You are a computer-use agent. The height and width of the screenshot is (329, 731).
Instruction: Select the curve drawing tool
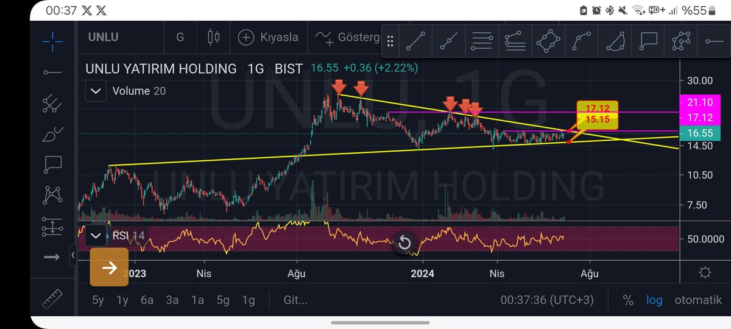(x=581, y=41)
